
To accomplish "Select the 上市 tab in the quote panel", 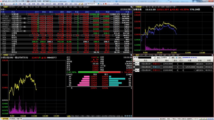I will 18,7.
